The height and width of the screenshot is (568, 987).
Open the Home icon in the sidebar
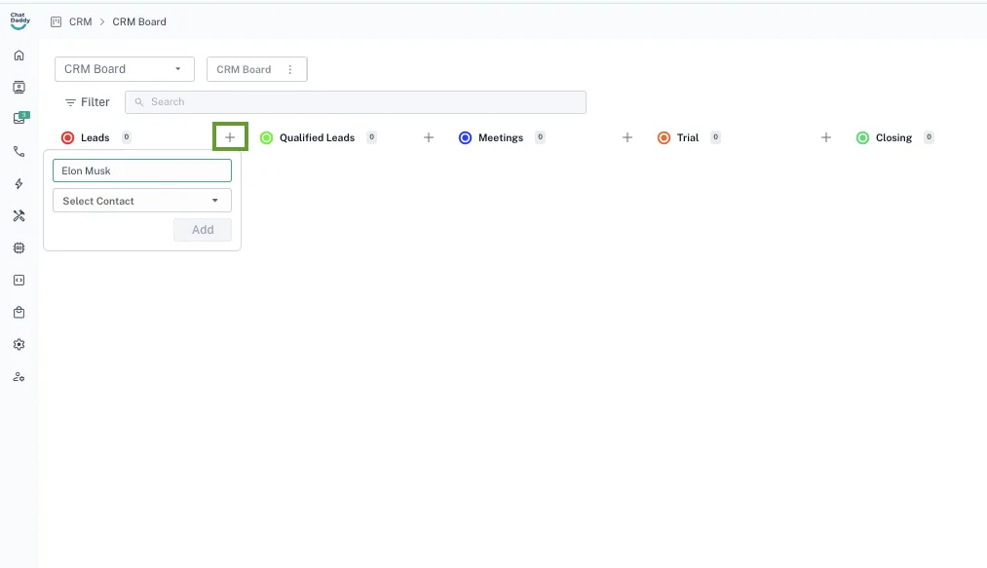click(19, 56)
